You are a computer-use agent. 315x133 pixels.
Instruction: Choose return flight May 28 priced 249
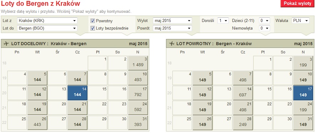click(243, 123)
